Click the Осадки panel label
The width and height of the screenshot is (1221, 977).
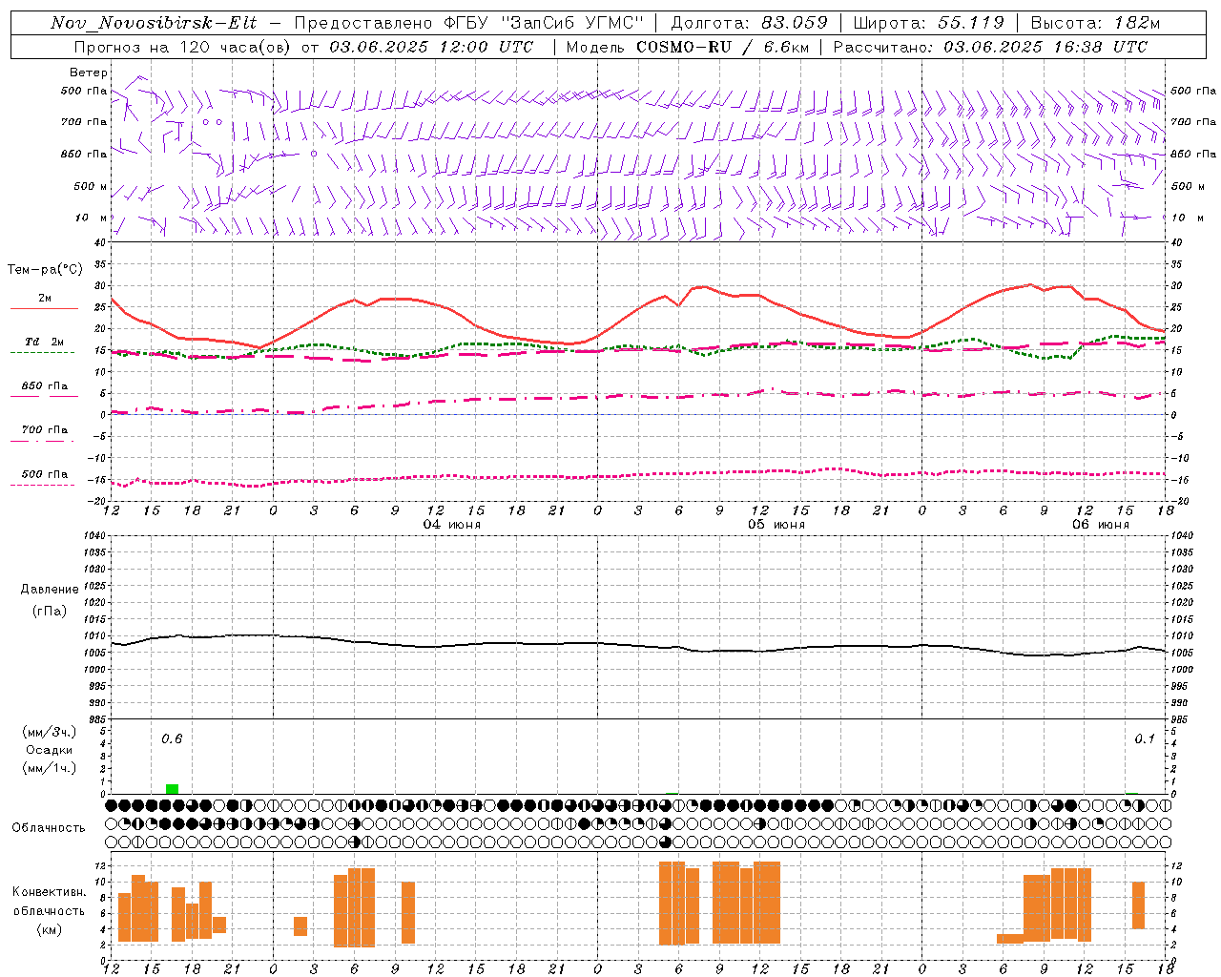click(50, 751)
